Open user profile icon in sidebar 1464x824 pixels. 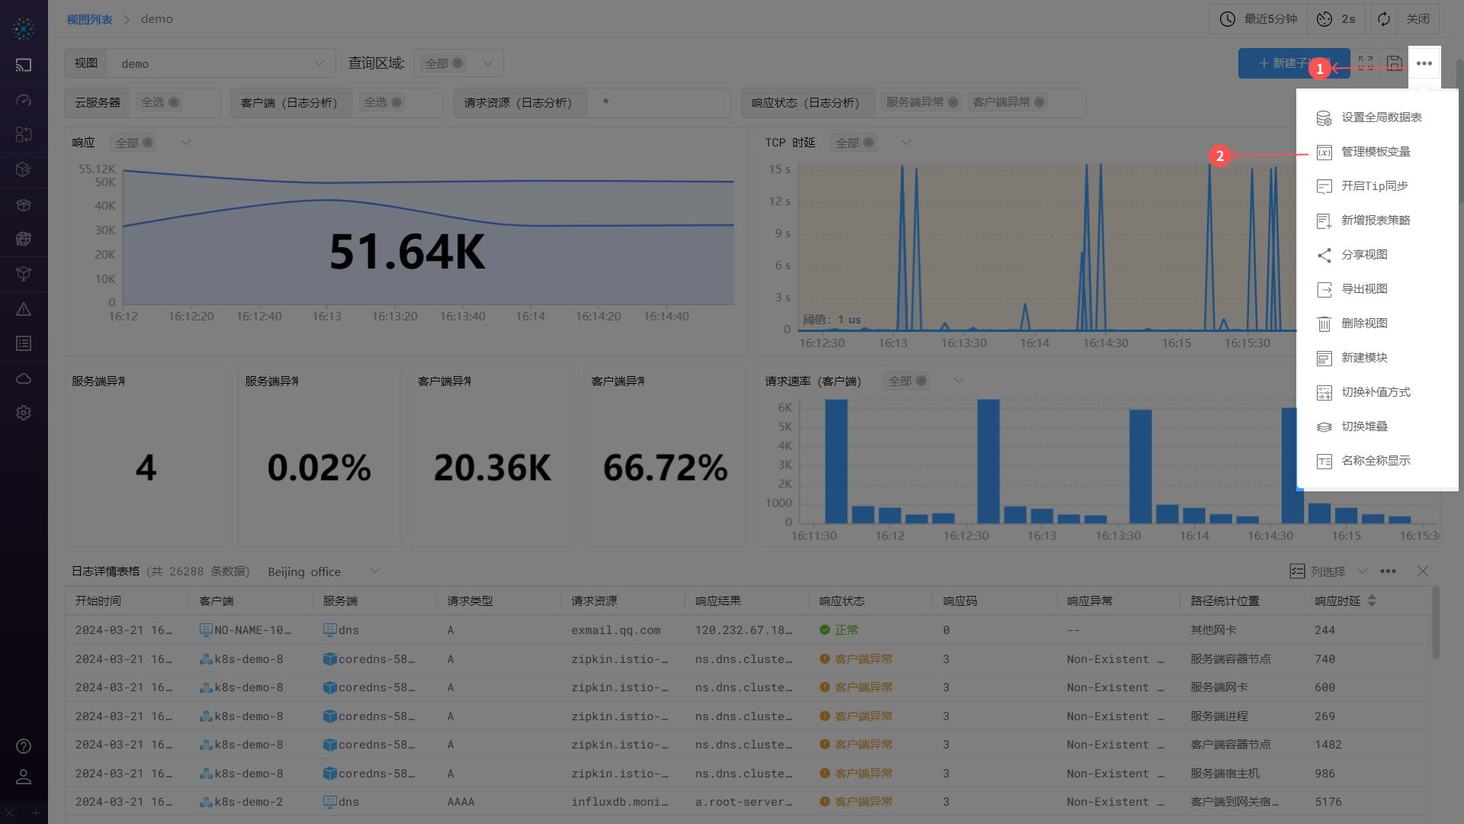pos(24,777)
